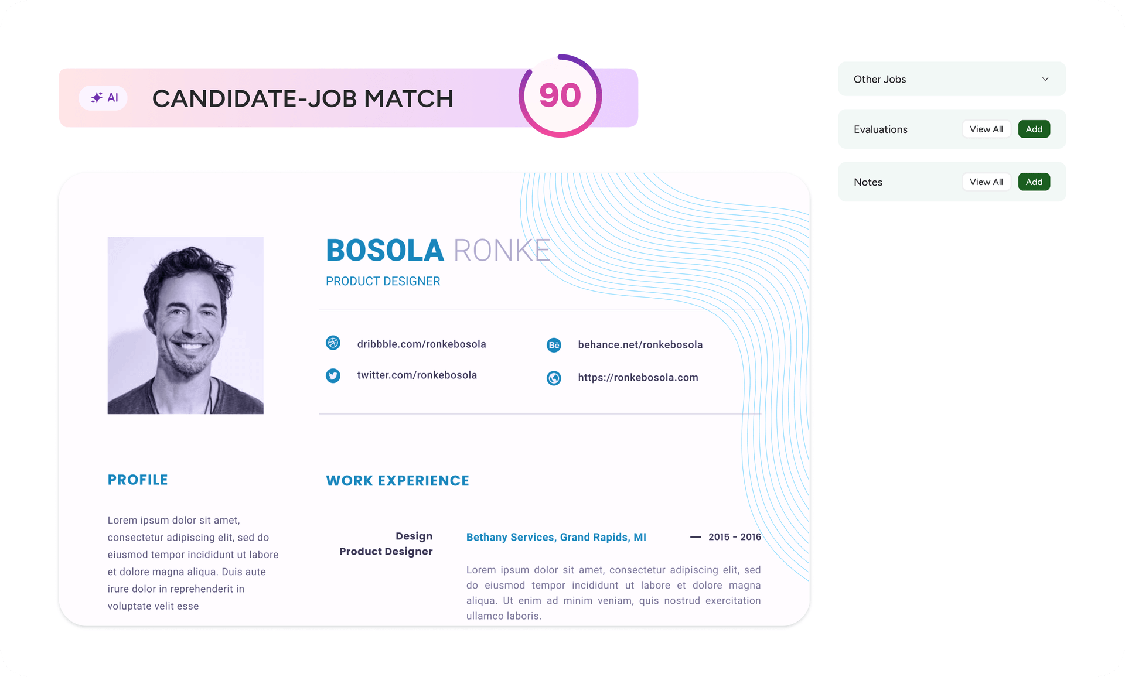Screen dimensions: 1125x677
Task: Click the Candidate-Job Match banner title
Action: pos(302,98)
